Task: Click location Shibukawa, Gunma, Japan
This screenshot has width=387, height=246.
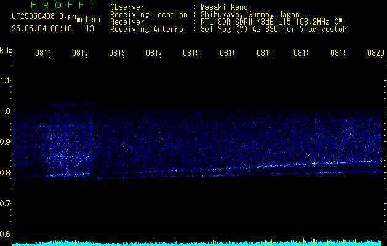Action: [250, 15]
